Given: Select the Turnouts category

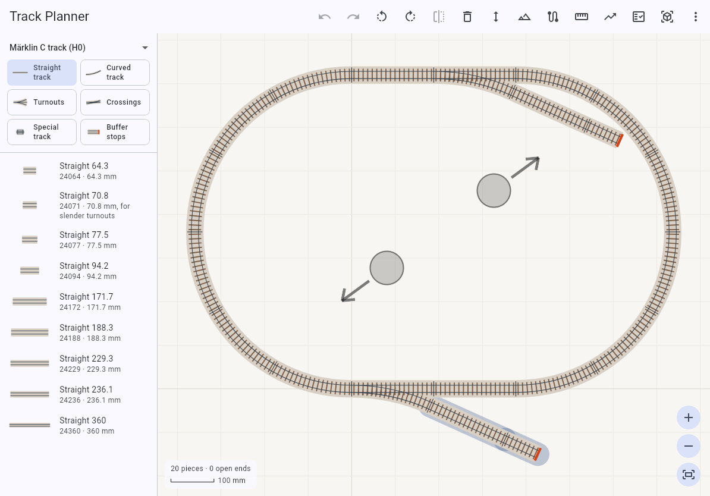Looking at the screenshot, I should (42, 102).
